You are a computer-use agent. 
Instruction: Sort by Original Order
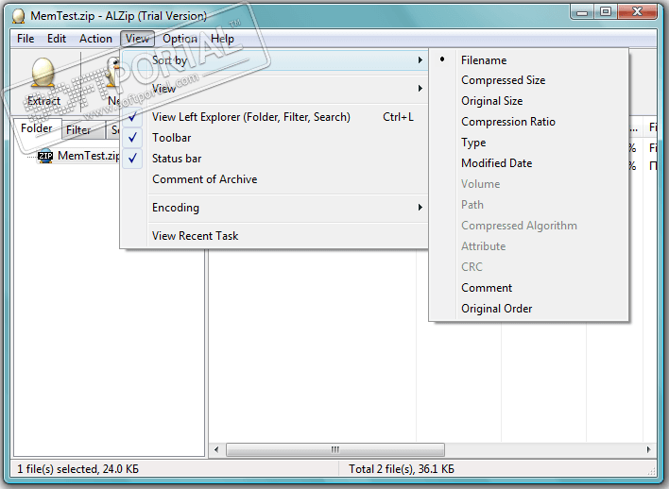click(x=528, y=309)
